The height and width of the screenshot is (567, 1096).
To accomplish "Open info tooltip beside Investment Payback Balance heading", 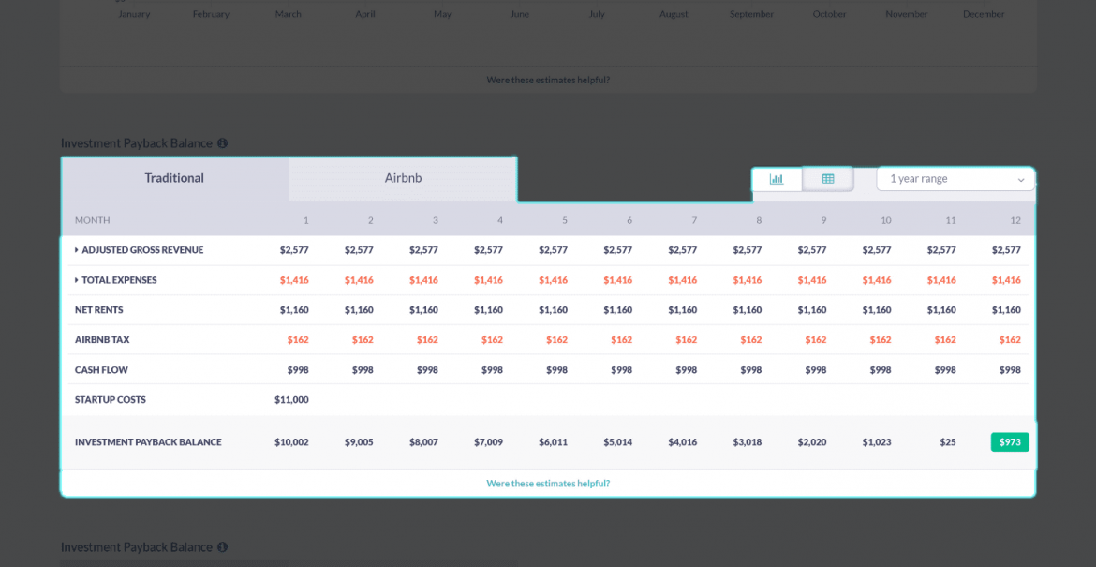I will pyautogui.click(x=222, y=142).
